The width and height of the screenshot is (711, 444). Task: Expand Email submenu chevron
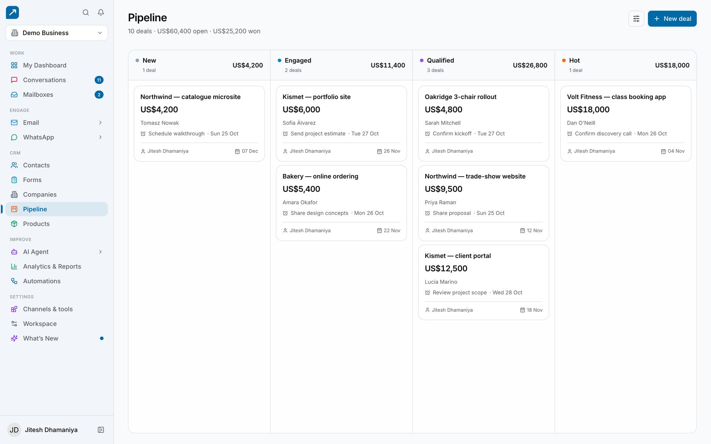tap(100, 123)
